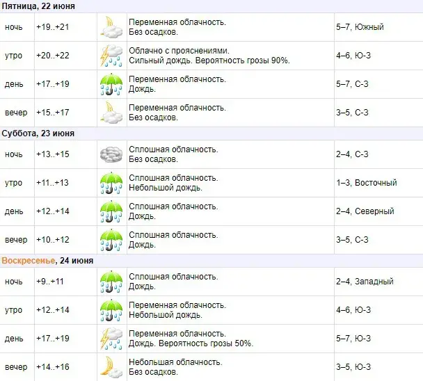Click 'Дождь. Вероятность грозы 50%' description
The height and width of the screenshot is (381, 423).
click(x=191, y=343)
